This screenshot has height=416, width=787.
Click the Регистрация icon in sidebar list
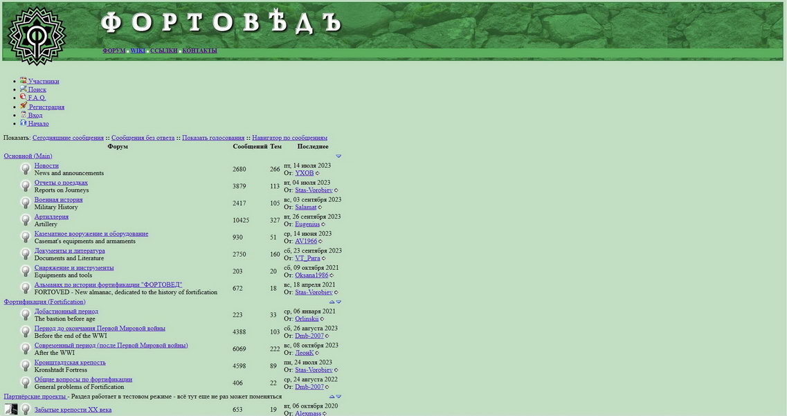tap(24, 106)
